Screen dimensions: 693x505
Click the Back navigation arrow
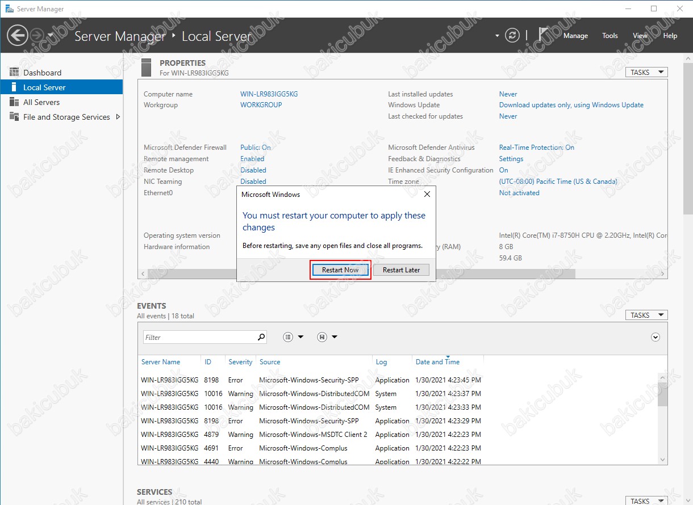[x=17, y=35]
